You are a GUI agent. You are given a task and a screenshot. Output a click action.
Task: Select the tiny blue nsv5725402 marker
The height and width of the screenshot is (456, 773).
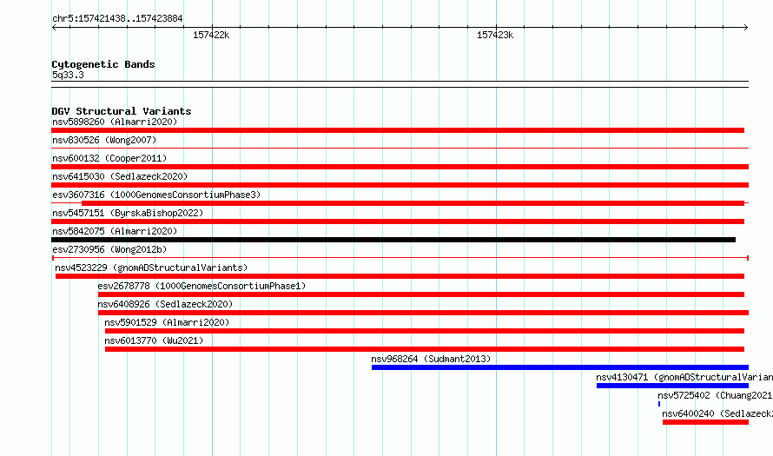coord(659,404)
